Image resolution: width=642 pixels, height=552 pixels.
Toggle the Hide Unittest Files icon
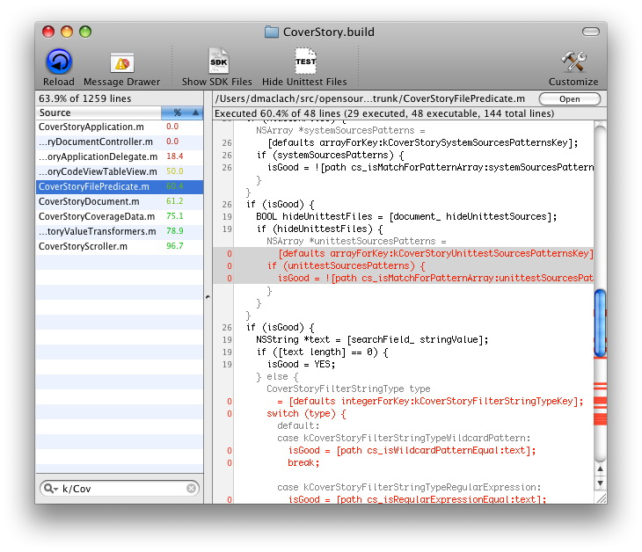coord(304,62)
